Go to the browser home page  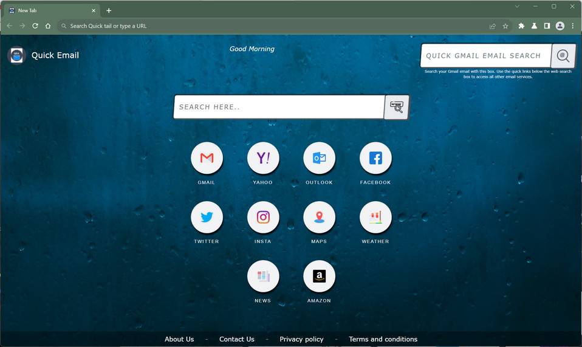point(48,26)
